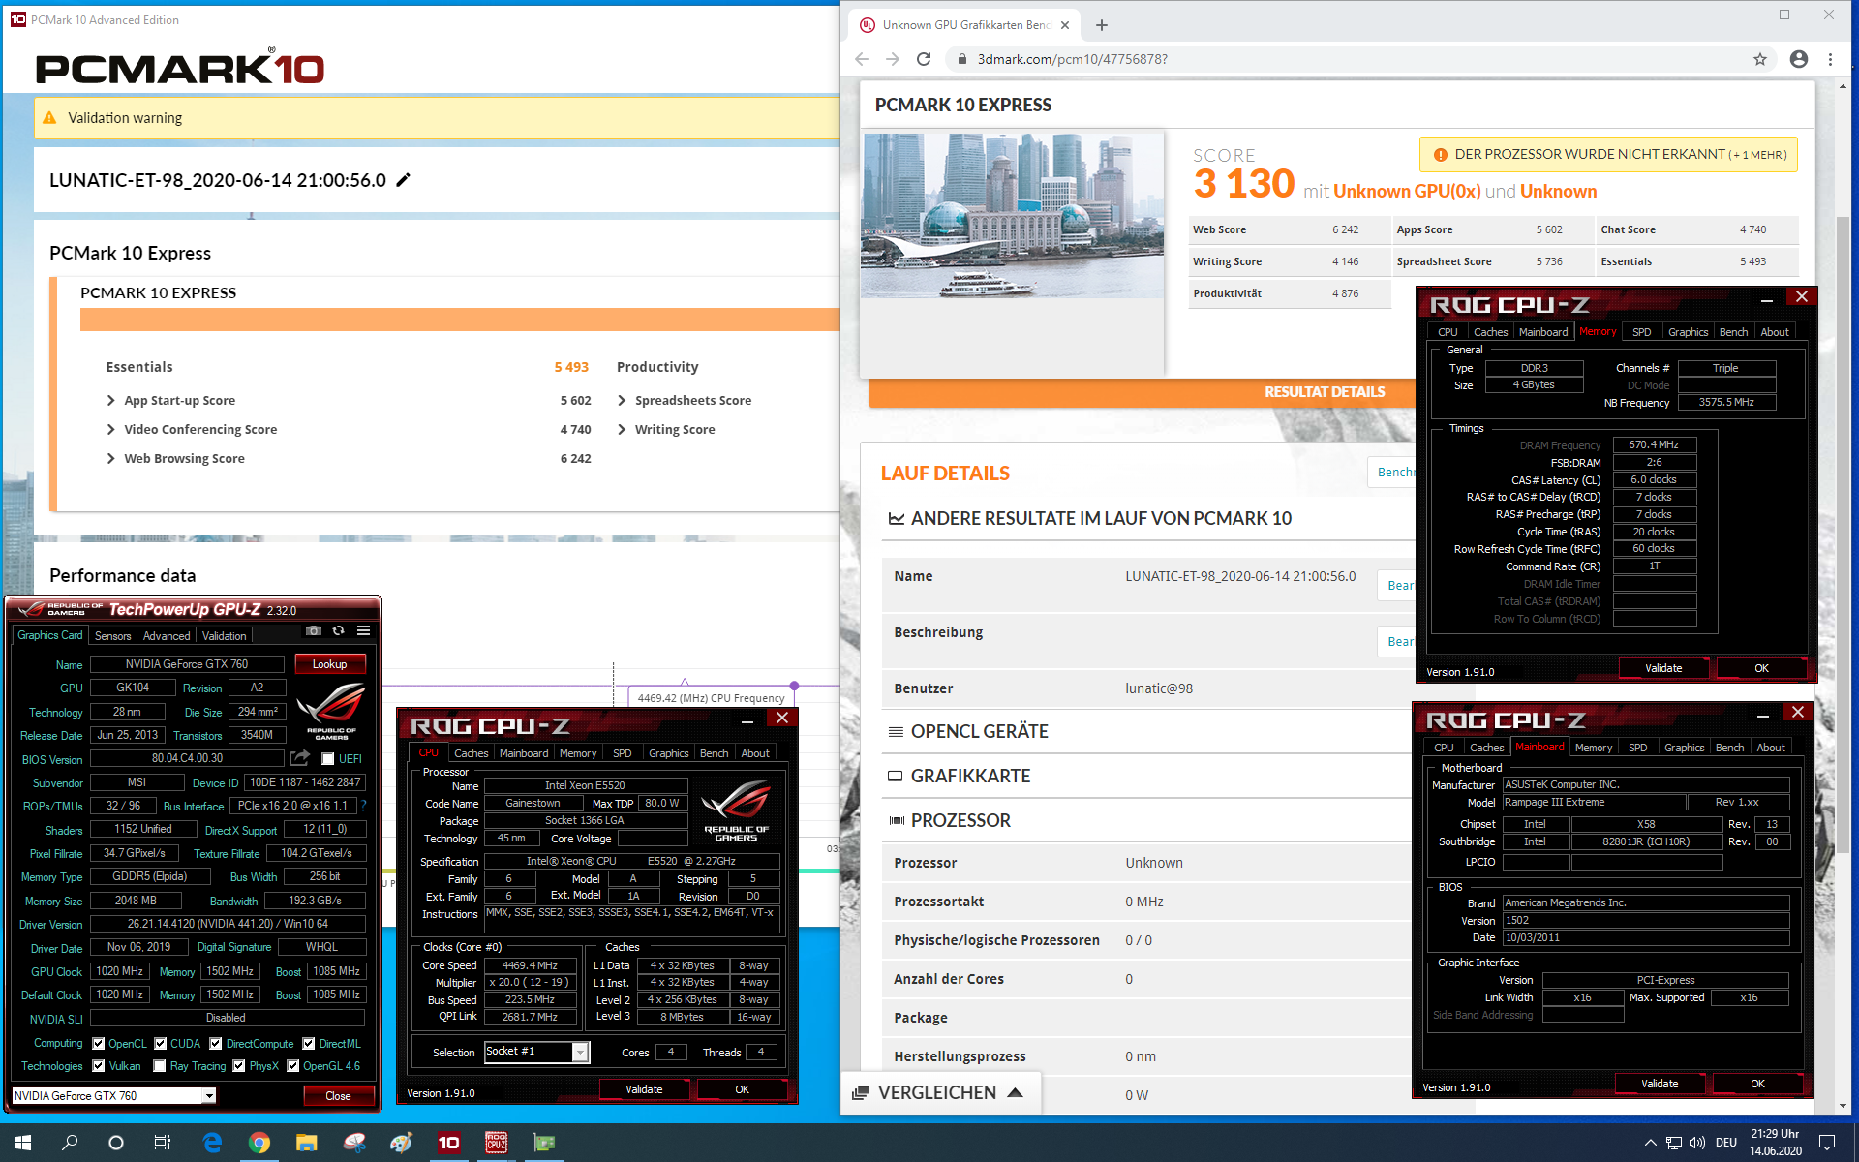Open the SPD tab in the CPU-Z memory window

tap(1641, 331)
